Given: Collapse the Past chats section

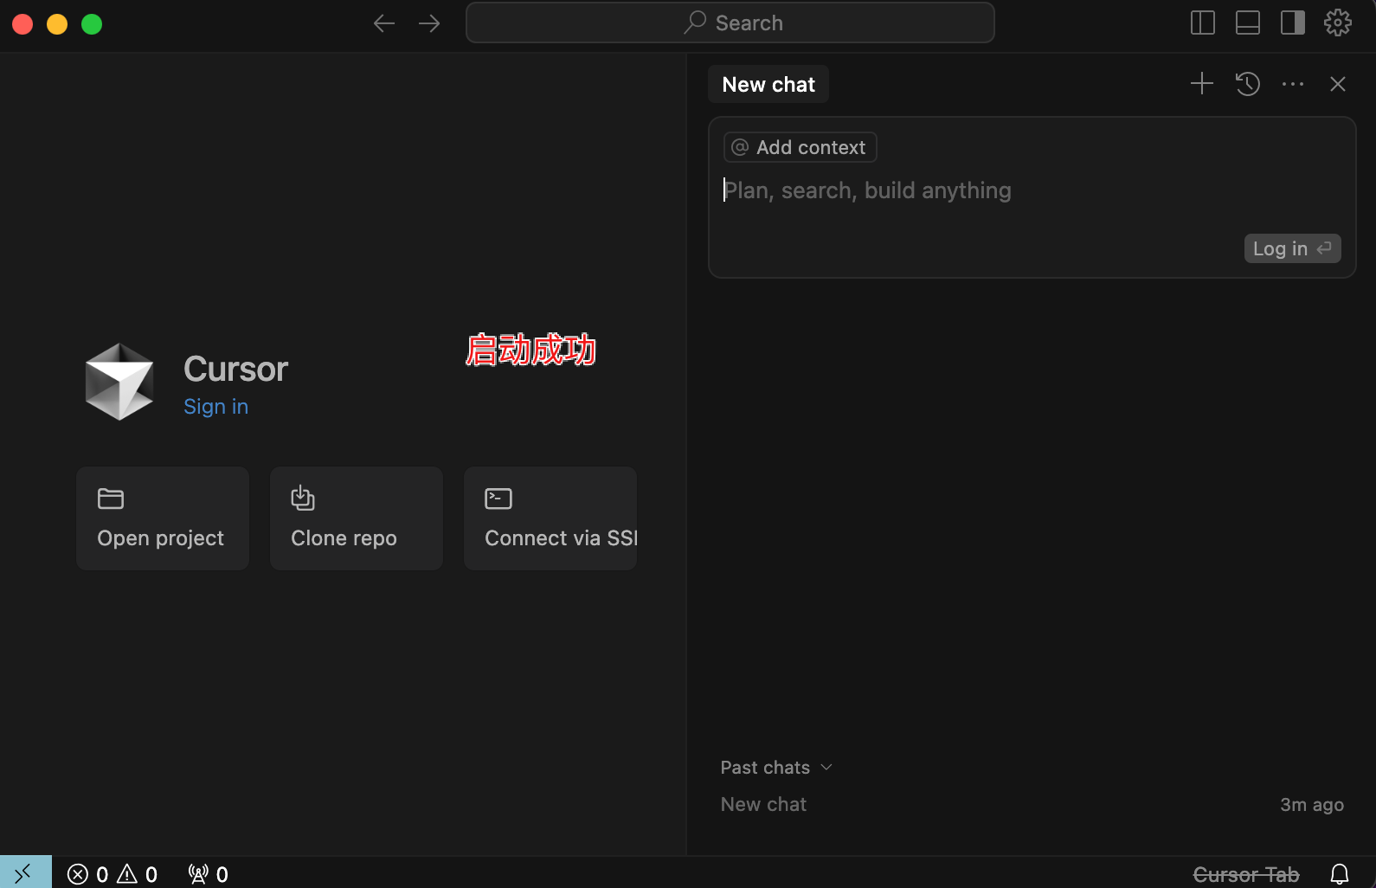Looking at the screenshot, I should coord(776,768).
